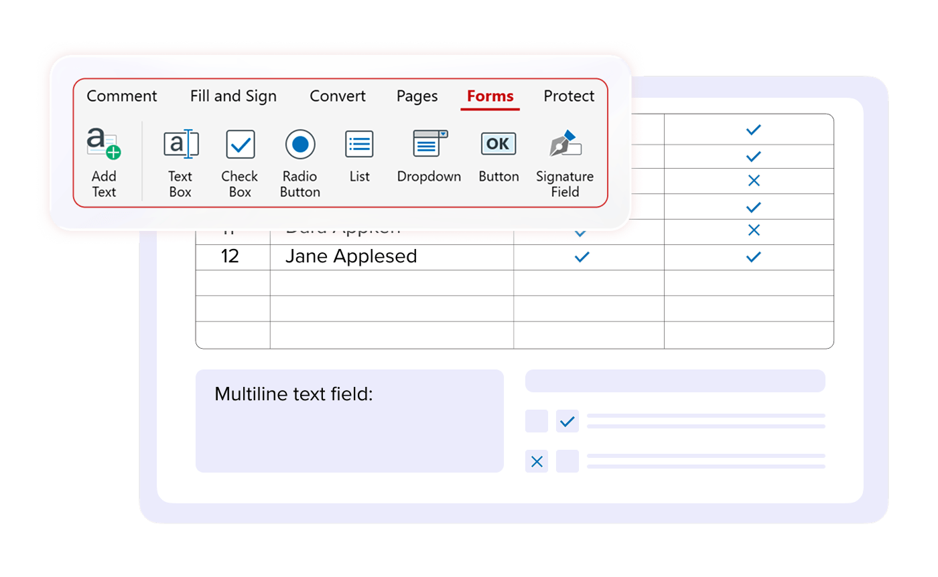Click row number 12 cell

(233, 257)
